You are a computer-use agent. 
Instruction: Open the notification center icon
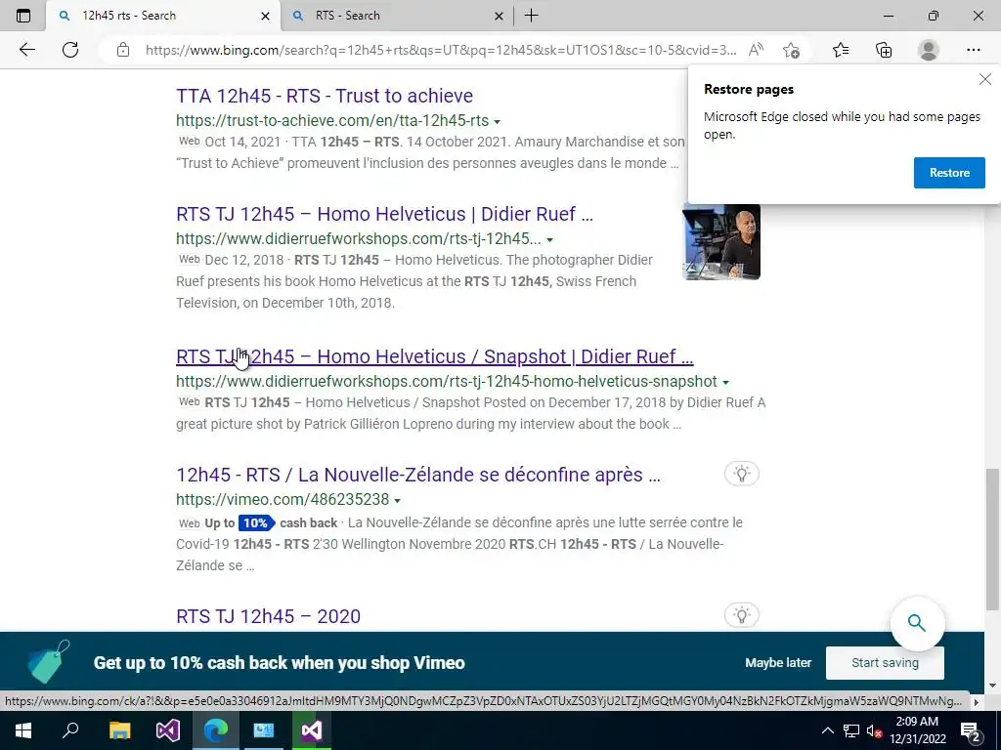point(971,730)
